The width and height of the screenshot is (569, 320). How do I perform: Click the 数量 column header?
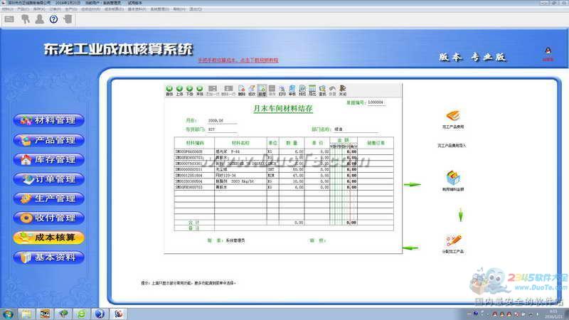click(292, 143)
